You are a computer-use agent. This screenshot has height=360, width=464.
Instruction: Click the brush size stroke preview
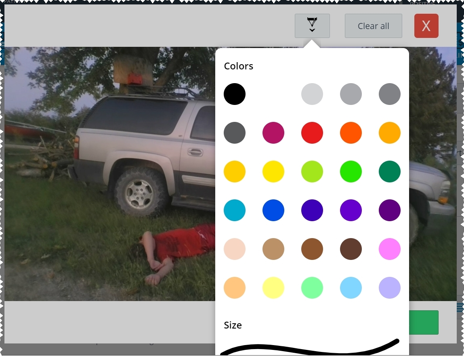(x=310, y=347)
